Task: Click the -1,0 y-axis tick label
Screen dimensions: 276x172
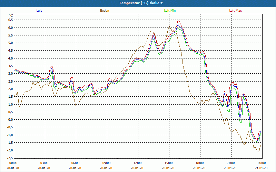Action: [10, 135]
